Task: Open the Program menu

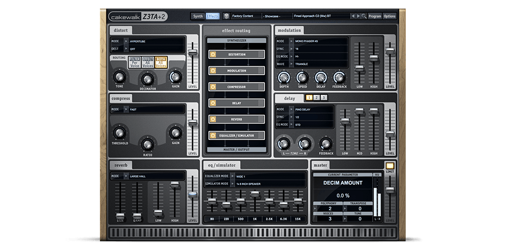Action: [x=375, y=16]
